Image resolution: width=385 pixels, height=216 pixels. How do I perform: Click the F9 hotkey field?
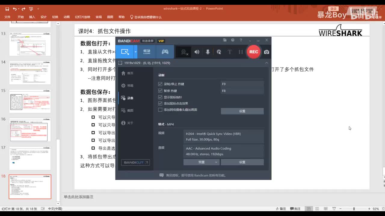coord(242,84)
